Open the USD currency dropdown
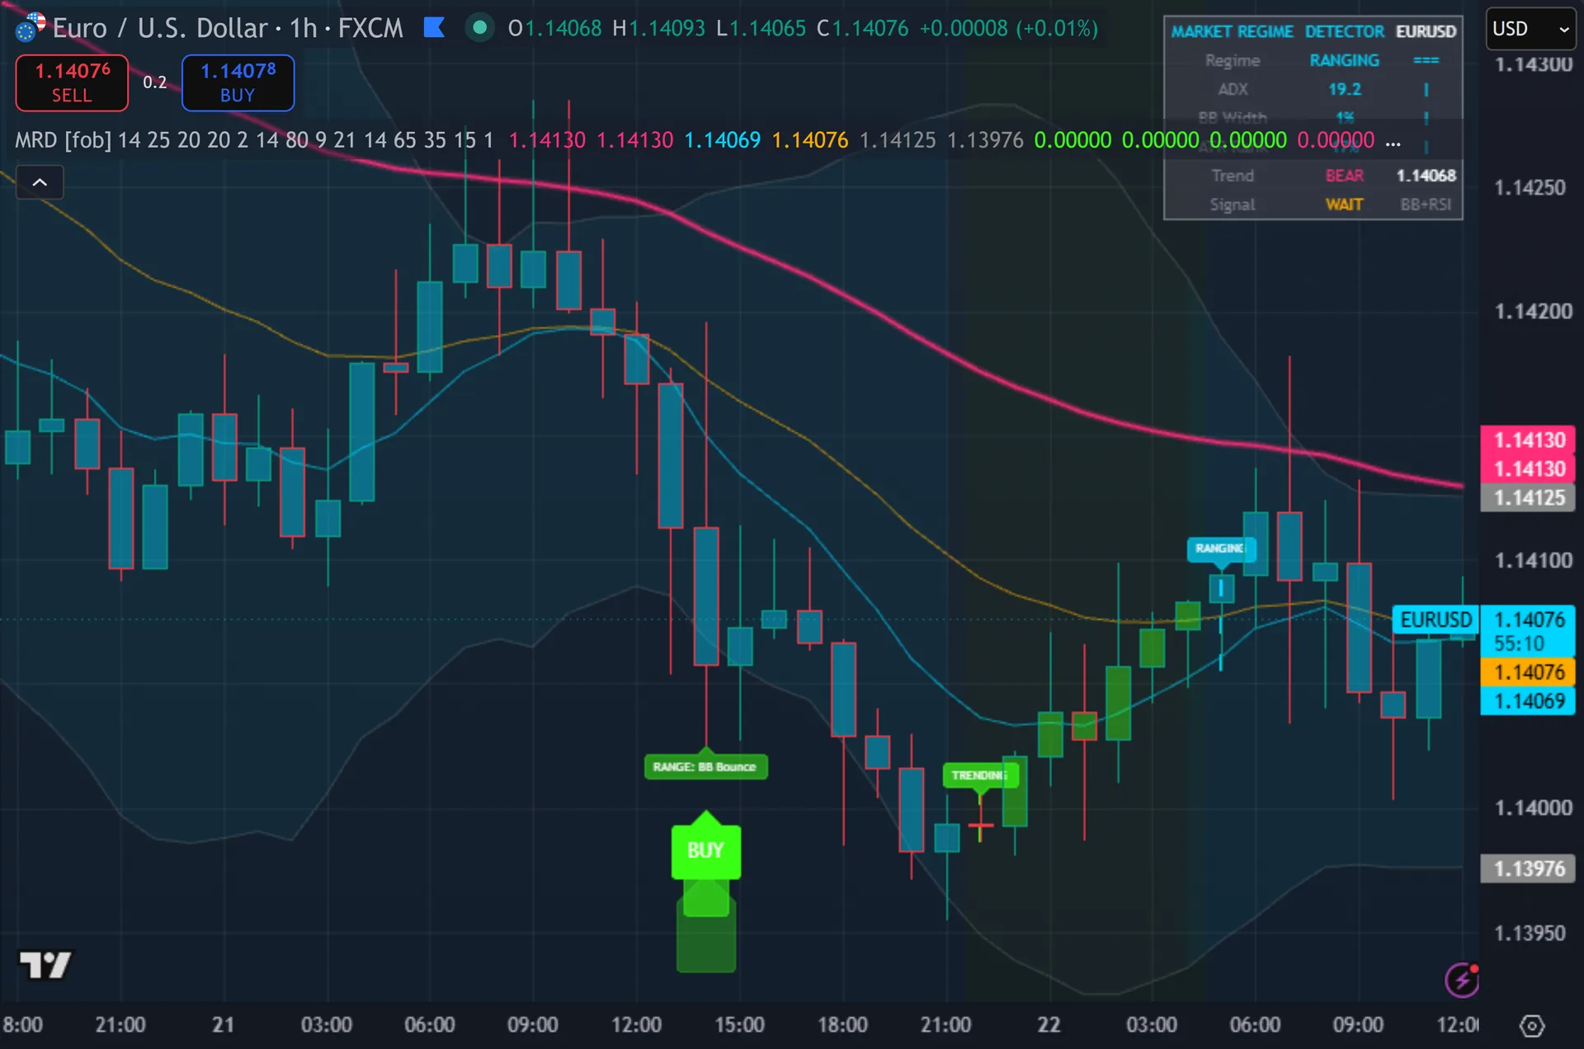Screen dimensions: 1584x1049 pos(1530,29)
